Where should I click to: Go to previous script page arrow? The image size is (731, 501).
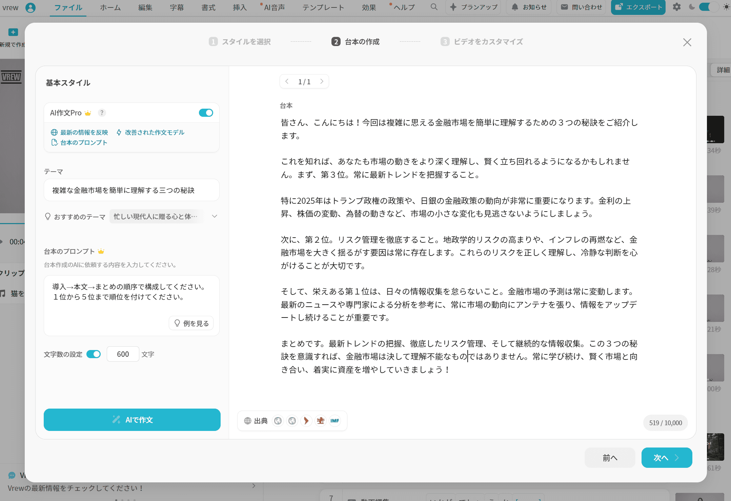[287, 82]
